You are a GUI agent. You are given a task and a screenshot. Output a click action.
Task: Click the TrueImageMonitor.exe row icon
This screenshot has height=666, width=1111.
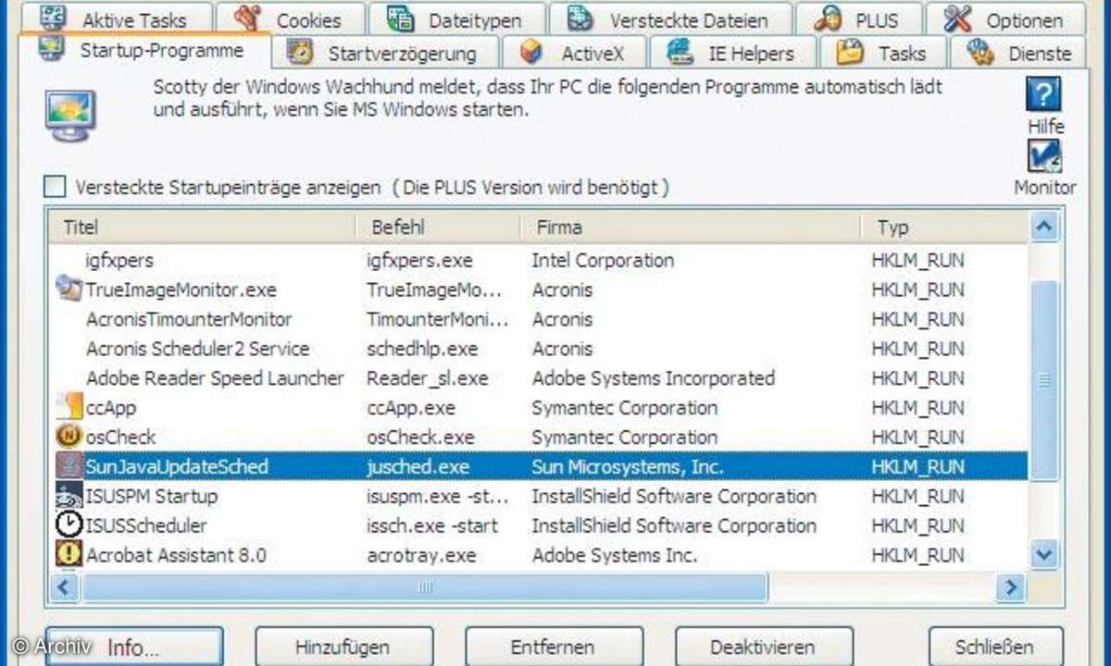pyautogui.click(x=69, y=289)
